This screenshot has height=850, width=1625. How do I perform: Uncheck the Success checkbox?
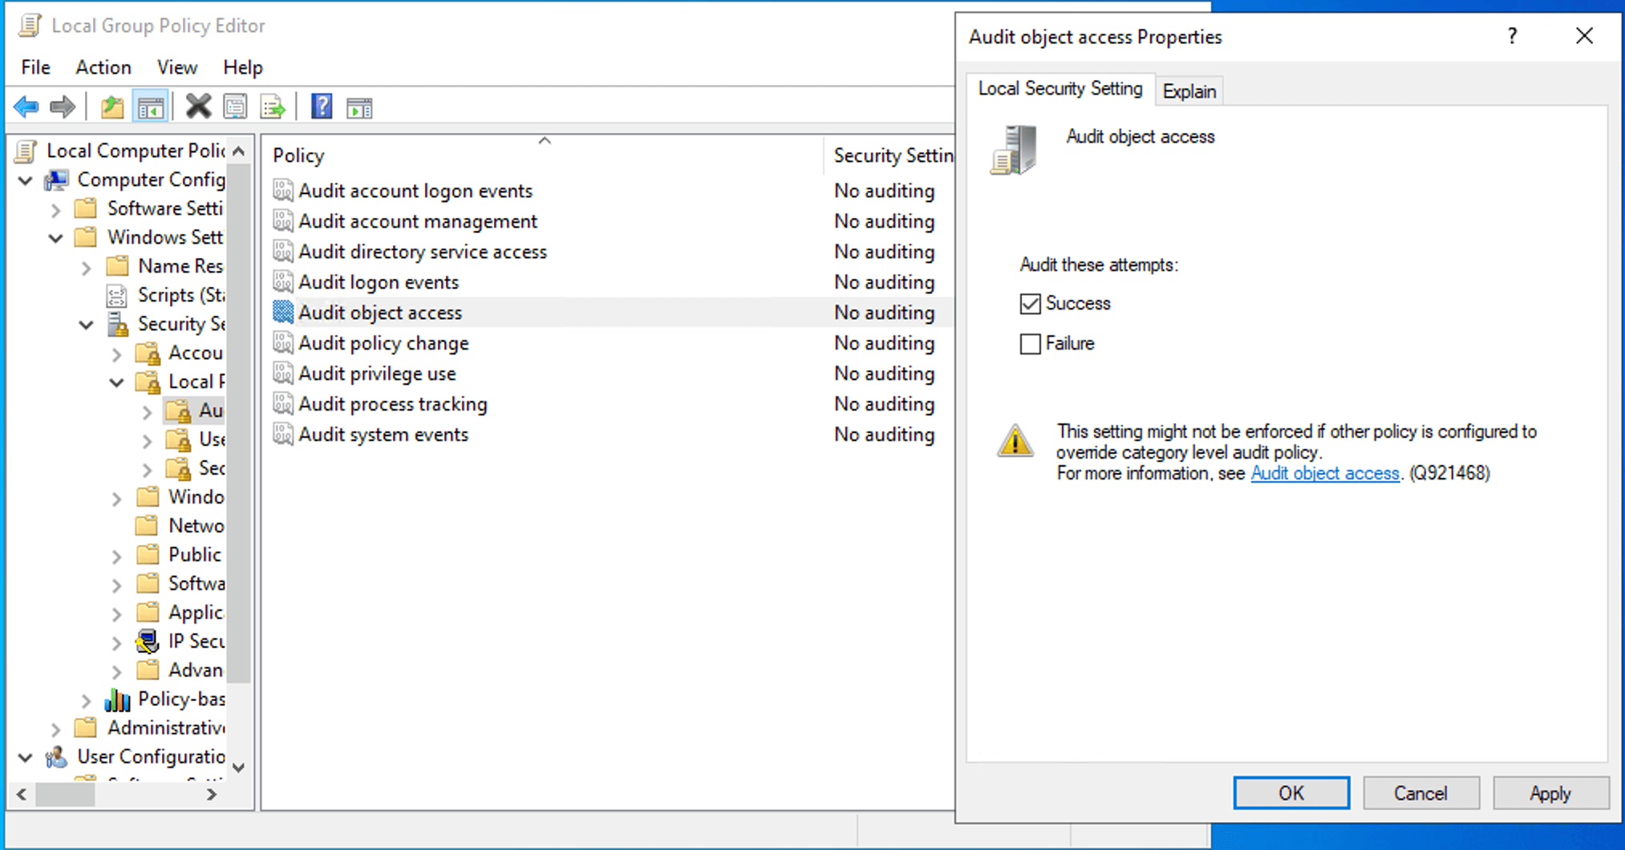[1030, 303]
